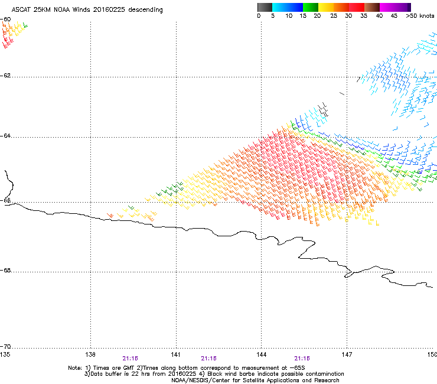
Task: Click the longitude label '141'
Action: pyautogui.click(x=175, y=354)
